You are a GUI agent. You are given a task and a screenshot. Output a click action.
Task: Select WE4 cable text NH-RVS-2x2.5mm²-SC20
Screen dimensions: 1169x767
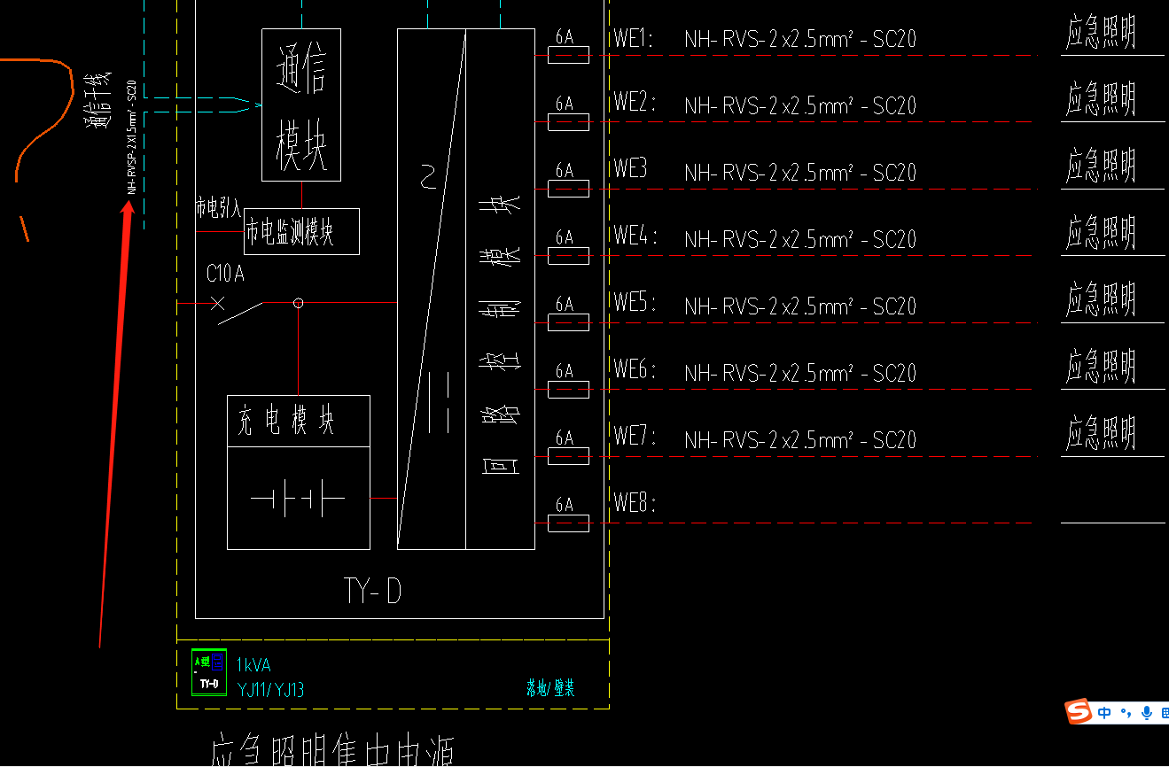click(x=800, y=238)
